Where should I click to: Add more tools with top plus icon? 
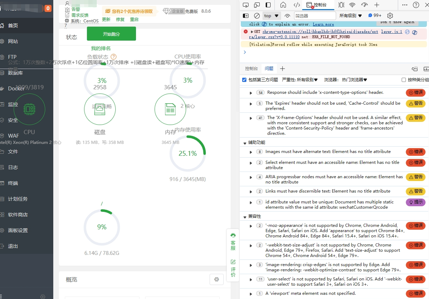pyautogui.click(x=377, y=5)
